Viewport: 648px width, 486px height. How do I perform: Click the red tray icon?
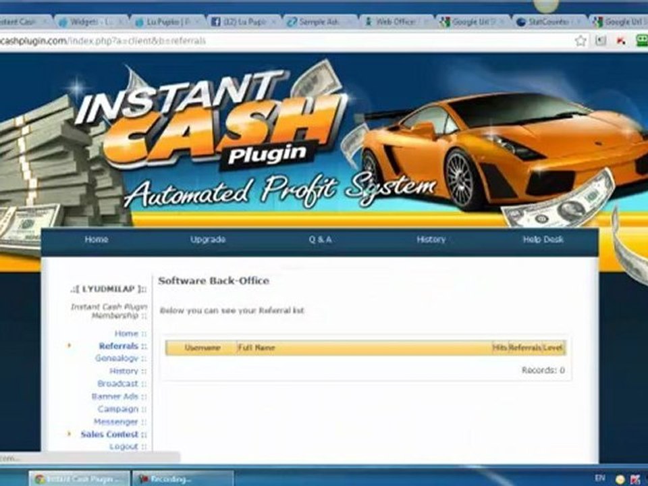pyautogui.click(x=636, y=479)
